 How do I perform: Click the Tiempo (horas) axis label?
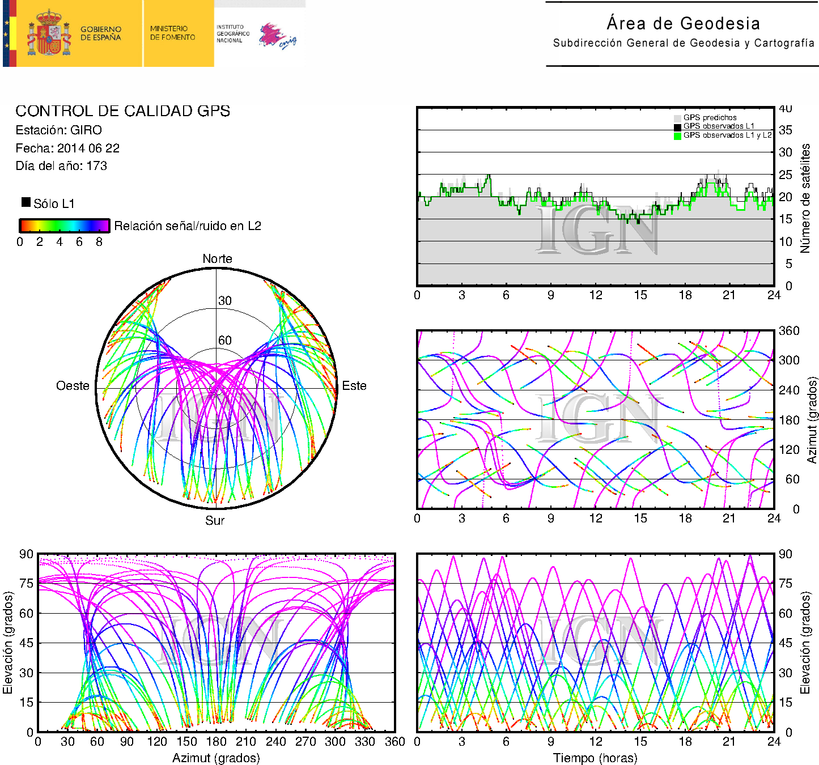tap(595, 758)
